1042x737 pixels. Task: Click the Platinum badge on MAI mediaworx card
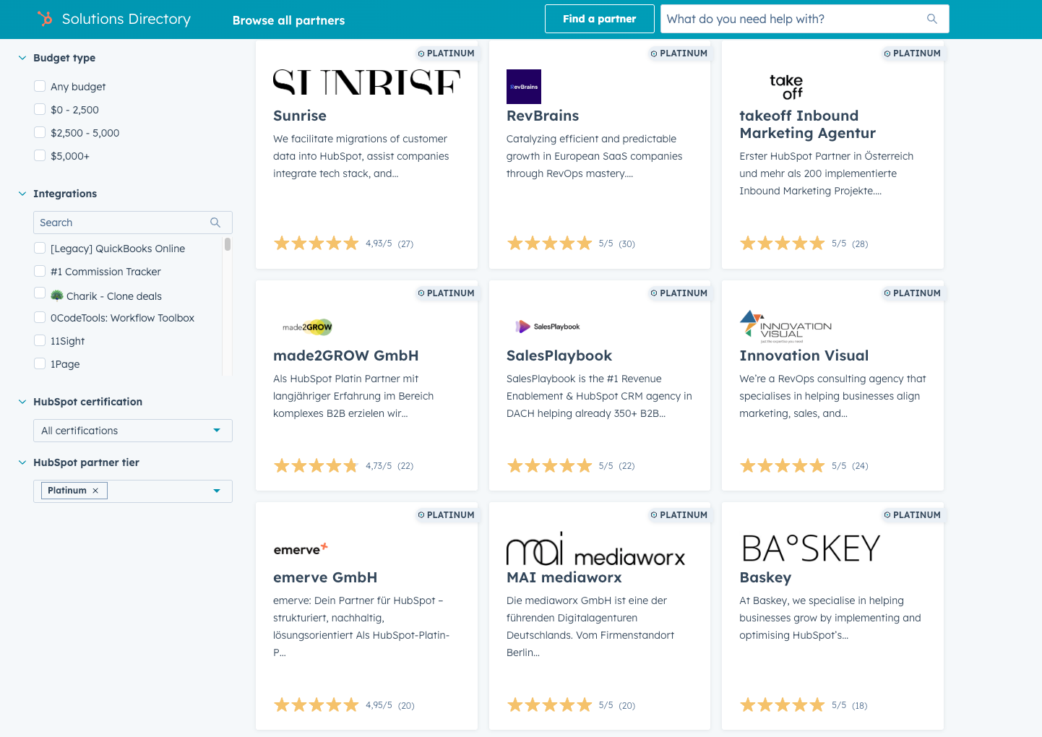pos(679,515)
